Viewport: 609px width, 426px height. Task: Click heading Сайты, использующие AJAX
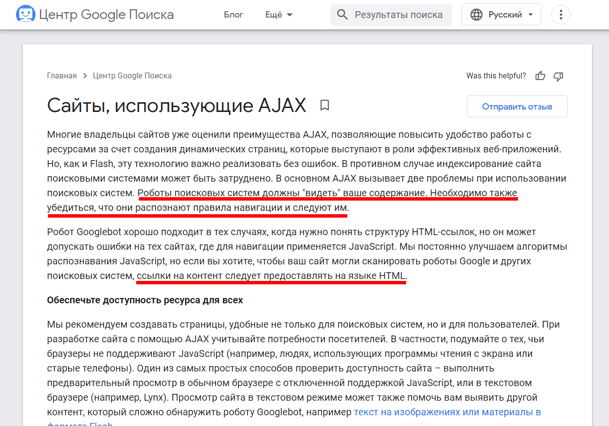click(x=177, y=106)
